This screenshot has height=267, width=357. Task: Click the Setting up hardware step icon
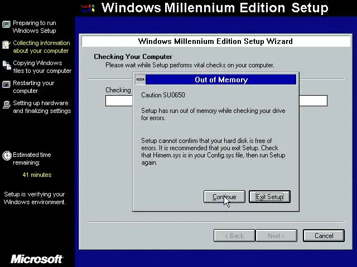pyautogui.click(x=6, y=105)
